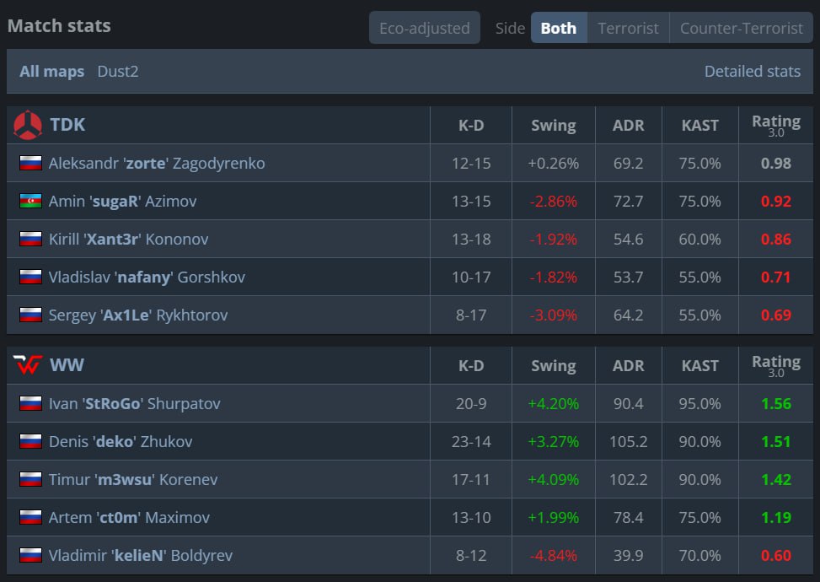This screenshot has width=820, height=582.
Task: Click the flag icon beside StRoGo
Action: (x=30, y=403)
